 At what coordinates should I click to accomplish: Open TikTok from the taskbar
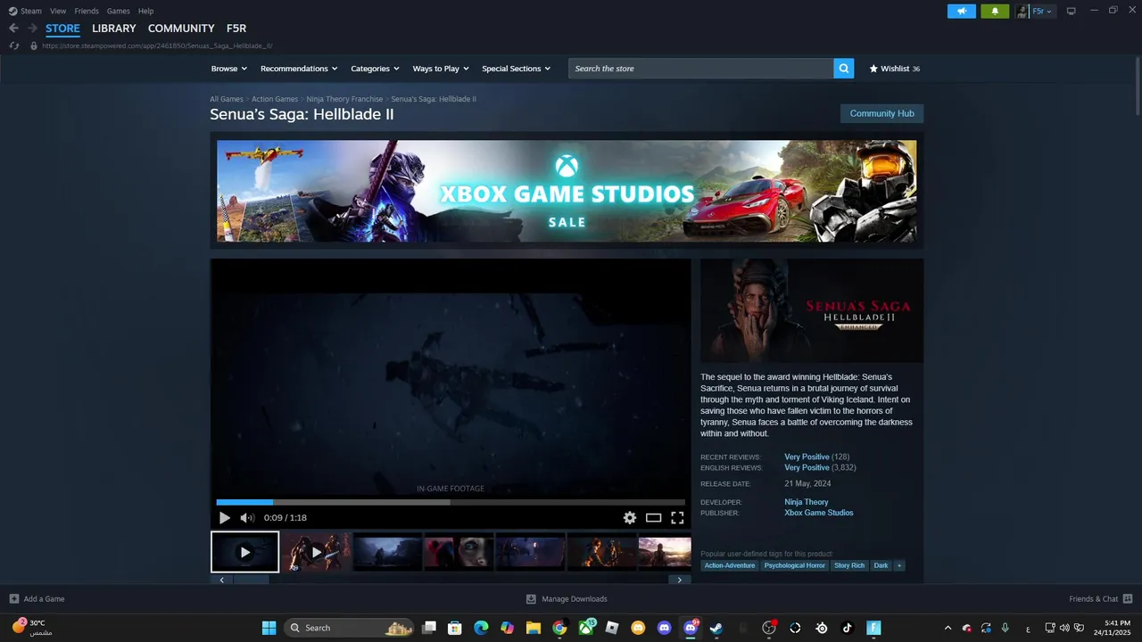[848, 628]
